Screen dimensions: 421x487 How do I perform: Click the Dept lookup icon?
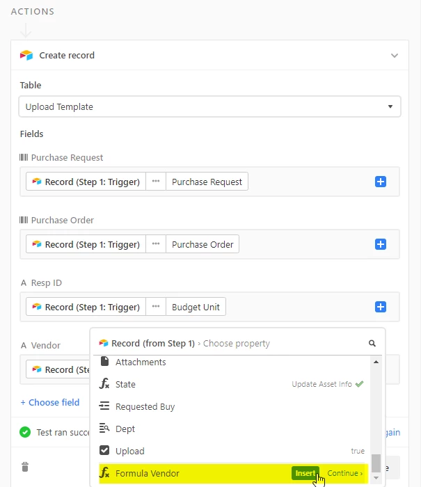click(x=104, y=428)
